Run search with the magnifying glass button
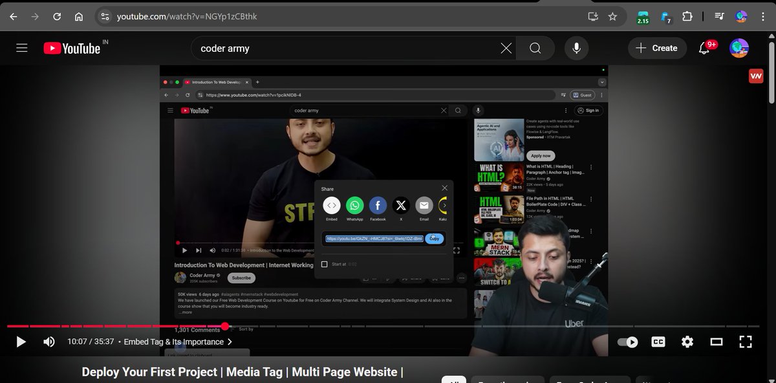This screenshot has height=383, width=776. (x=535, y=49)
